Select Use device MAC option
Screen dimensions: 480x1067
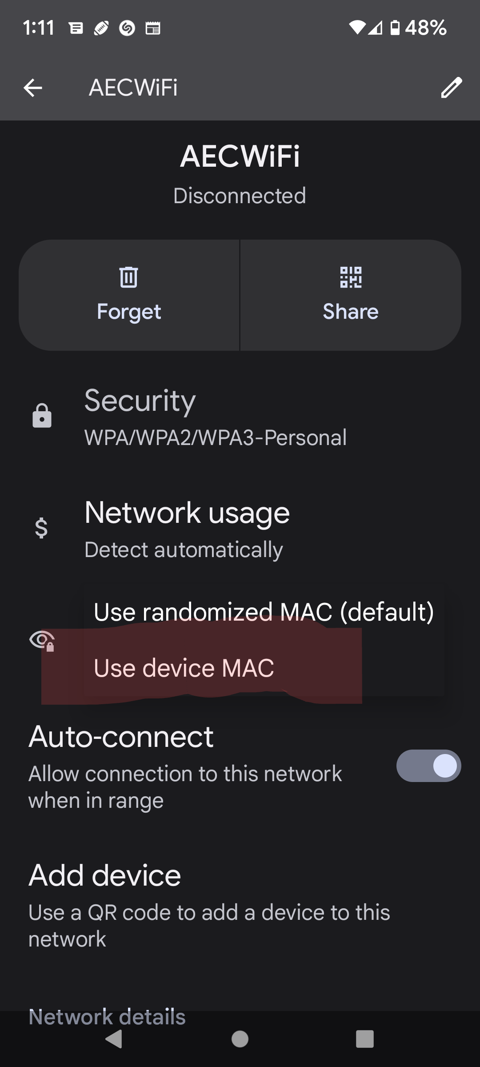click(x=264, y=668)
